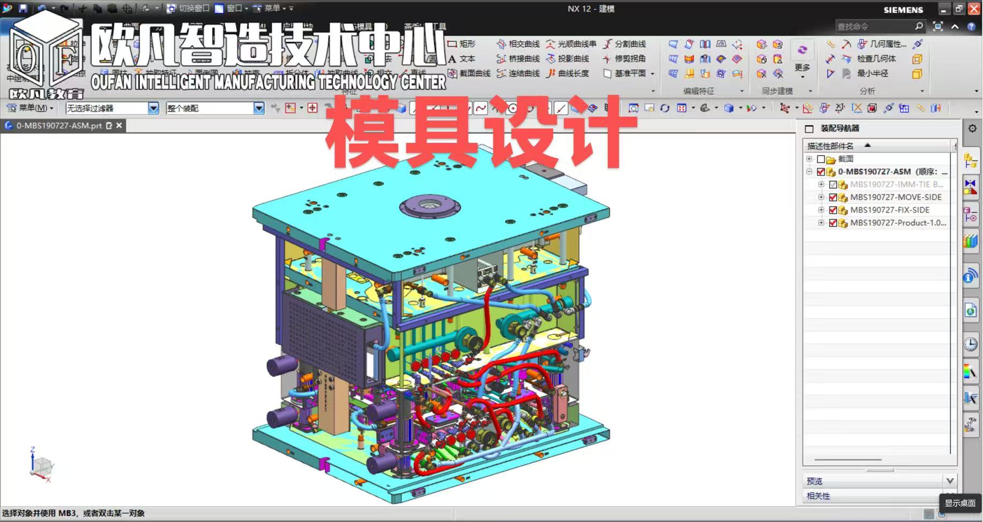Expand the 预览 preview panel
983x522 pixels.
point(950,481)
